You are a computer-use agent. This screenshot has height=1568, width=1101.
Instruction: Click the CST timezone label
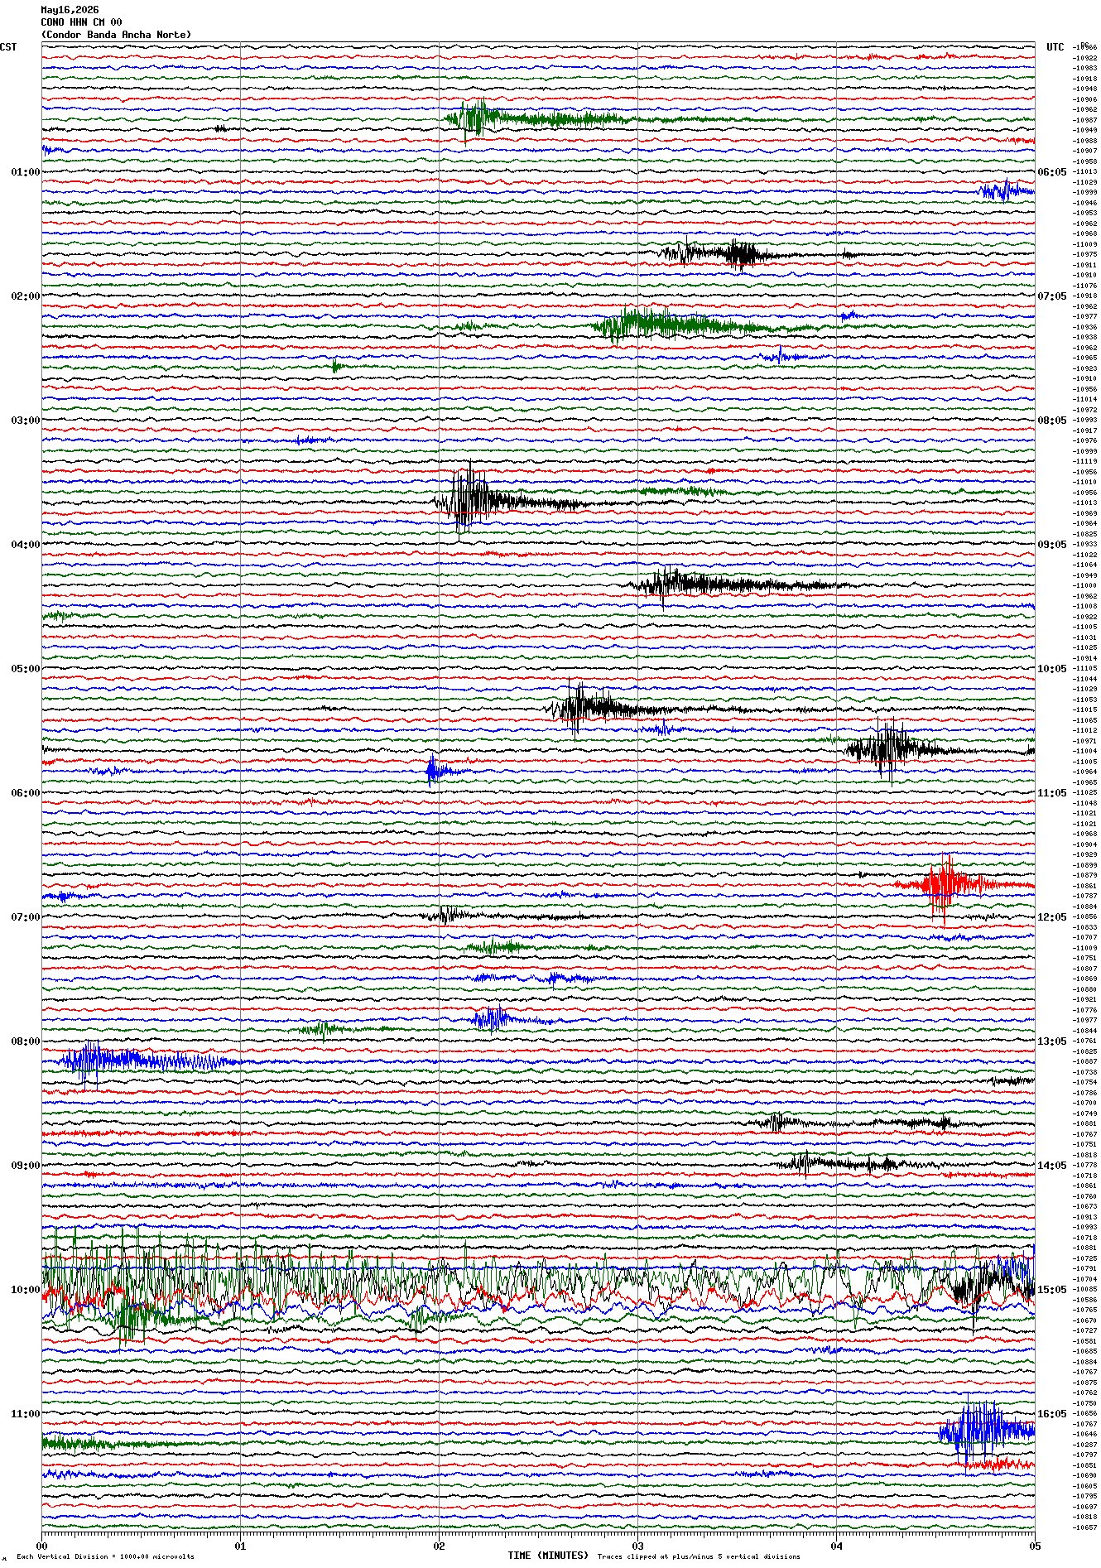(x=8, y=47)
